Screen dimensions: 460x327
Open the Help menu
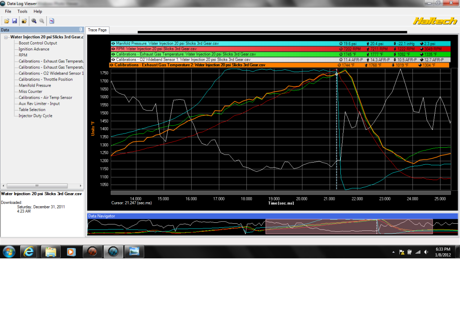click(x=38, y=11)
